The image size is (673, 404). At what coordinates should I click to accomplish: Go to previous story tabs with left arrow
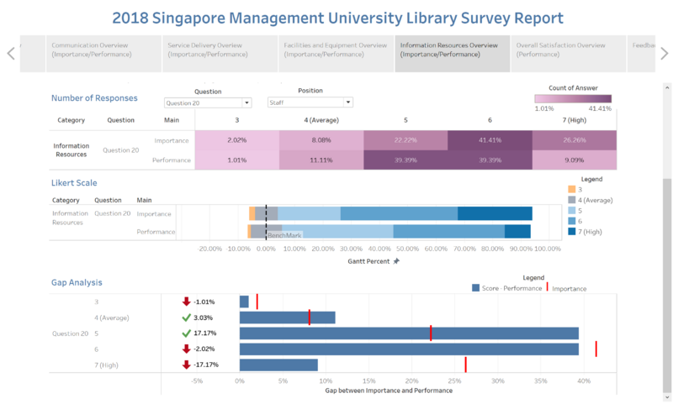tap(11, 54)
